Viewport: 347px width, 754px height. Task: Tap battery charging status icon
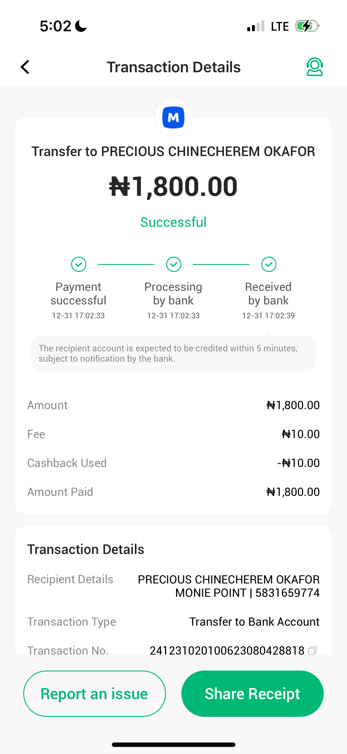point(307,26)
